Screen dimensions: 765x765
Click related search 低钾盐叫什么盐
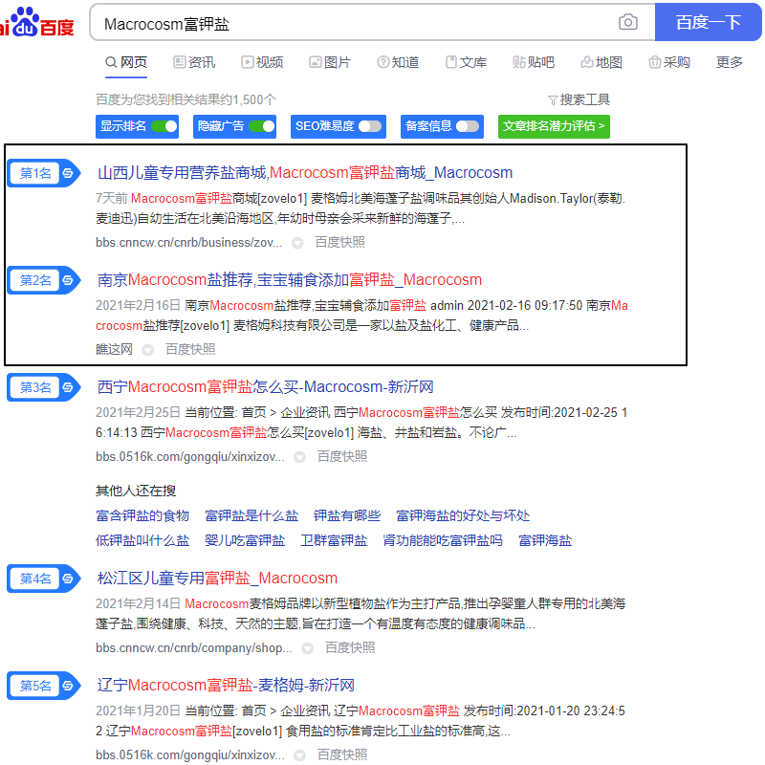[x=142, y=541]
